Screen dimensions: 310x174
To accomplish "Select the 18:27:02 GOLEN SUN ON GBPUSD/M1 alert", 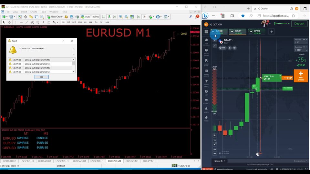I will (x=40, y=64).
